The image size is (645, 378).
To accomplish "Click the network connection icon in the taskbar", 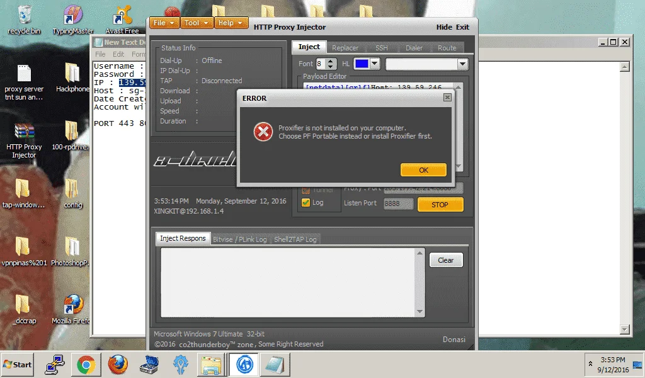I will (55, 364).
